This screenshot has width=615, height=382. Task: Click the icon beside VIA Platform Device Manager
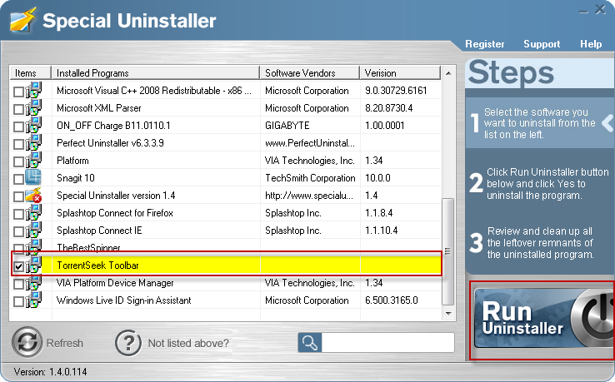click(x=33, y=283)
